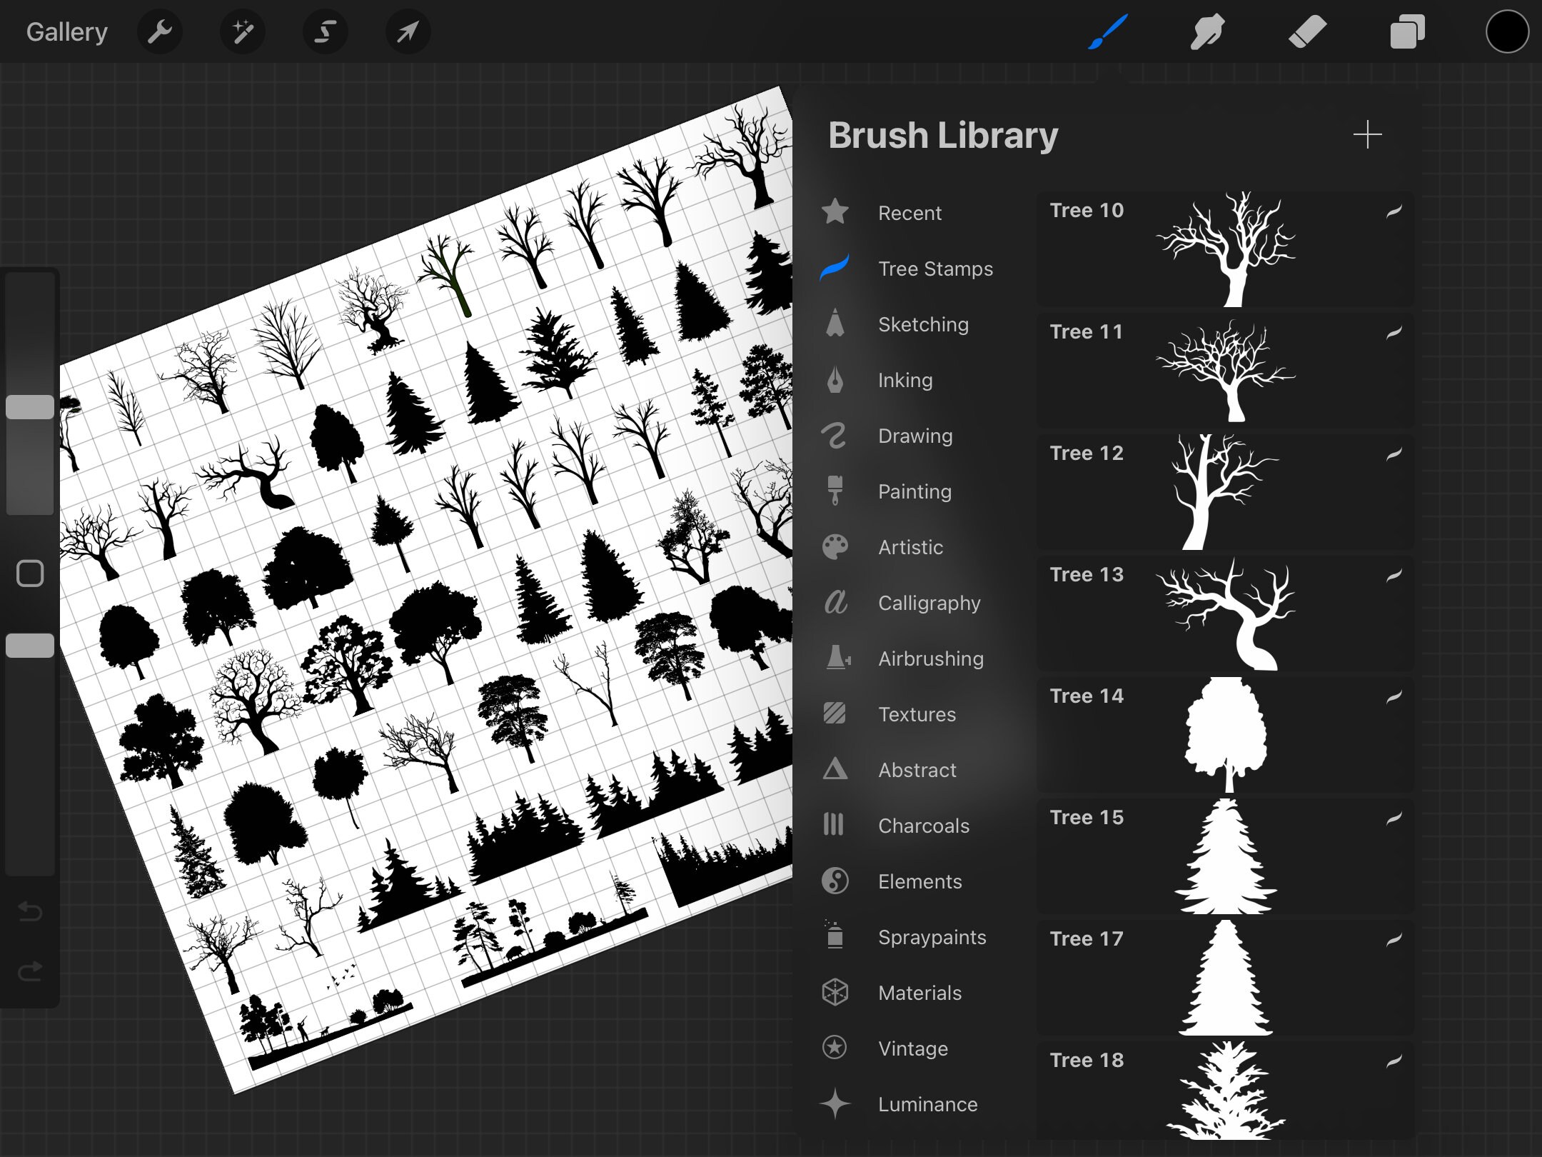Select the Eraser tool

(x=1307, y=31)
